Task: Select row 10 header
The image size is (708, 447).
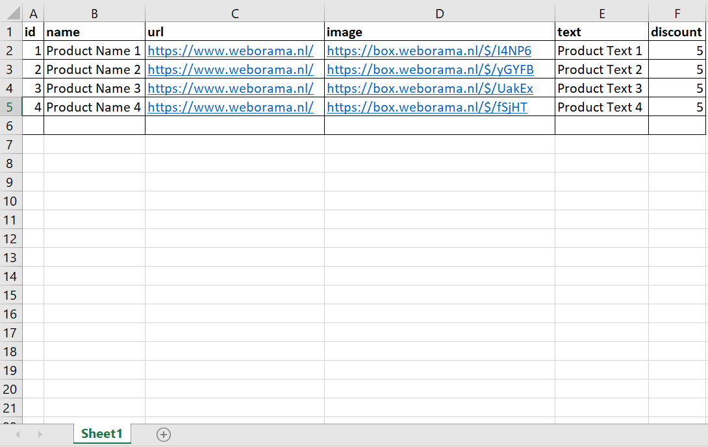Action: (10, 201)
